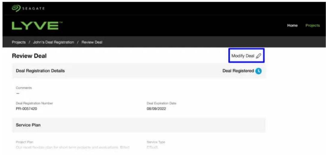
Task: Click the Comments field label
Action: coord(24,88)
